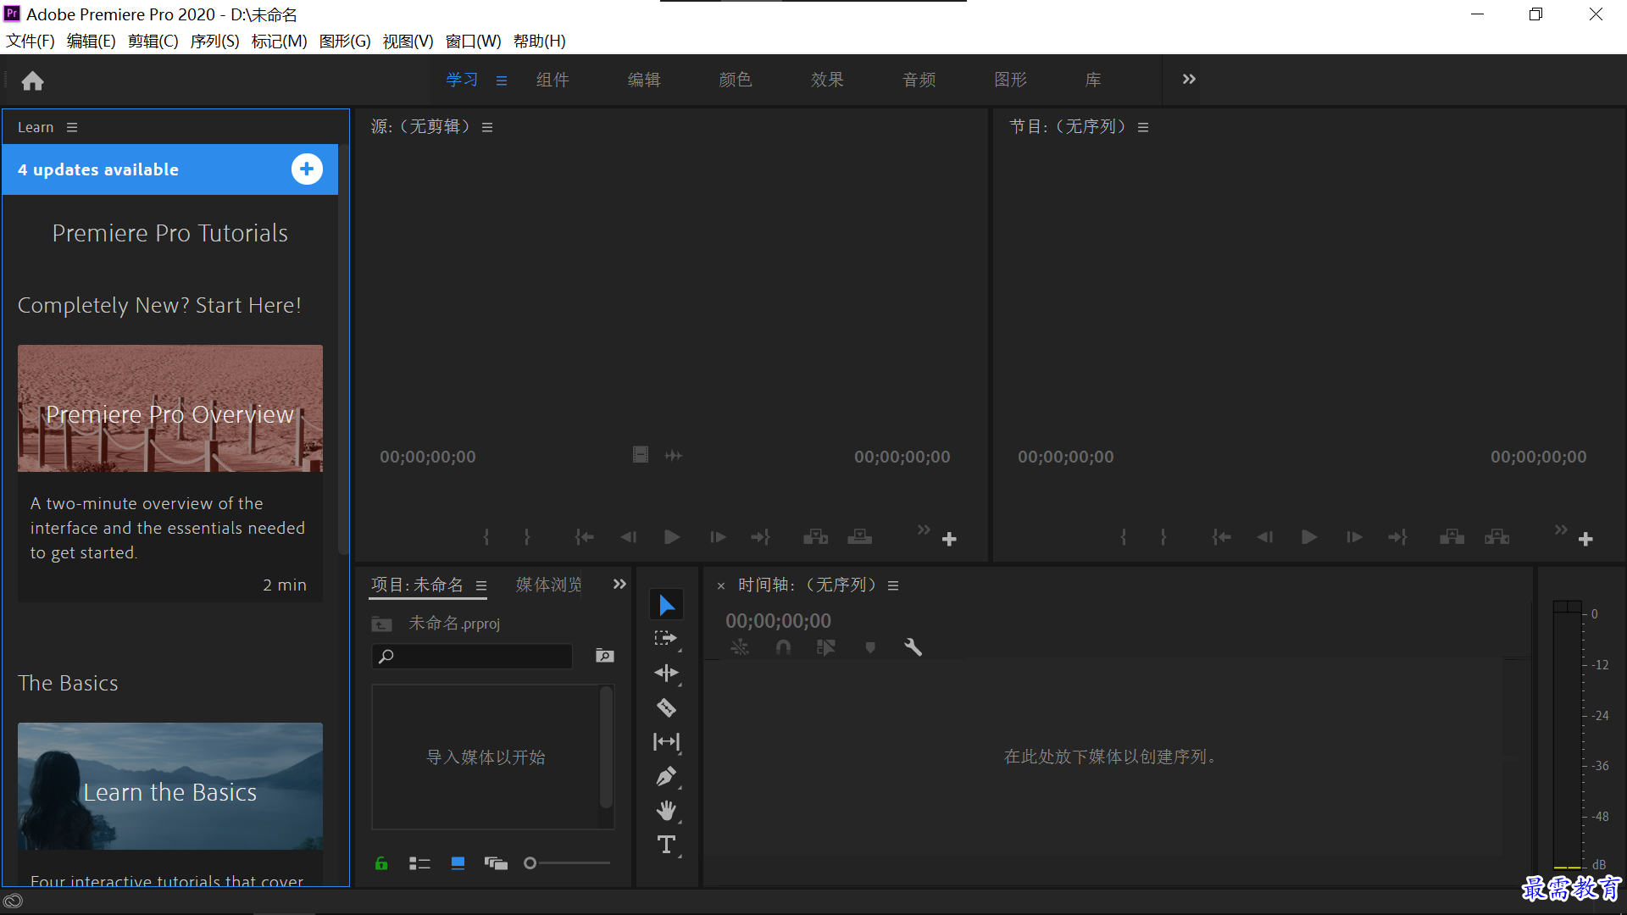Screen dimensions: 1627x915
Task: Open 窗口(W) menu
Action: point(473,41)
